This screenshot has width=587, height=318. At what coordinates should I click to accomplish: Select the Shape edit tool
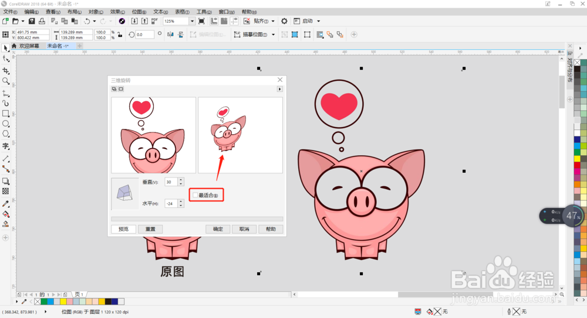[6, 59]
